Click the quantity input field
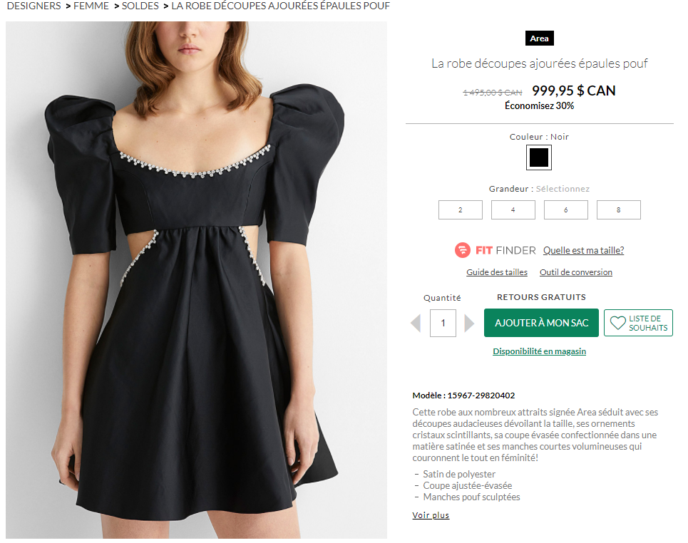This screenshot has width=688, height=543. point(443,323)
